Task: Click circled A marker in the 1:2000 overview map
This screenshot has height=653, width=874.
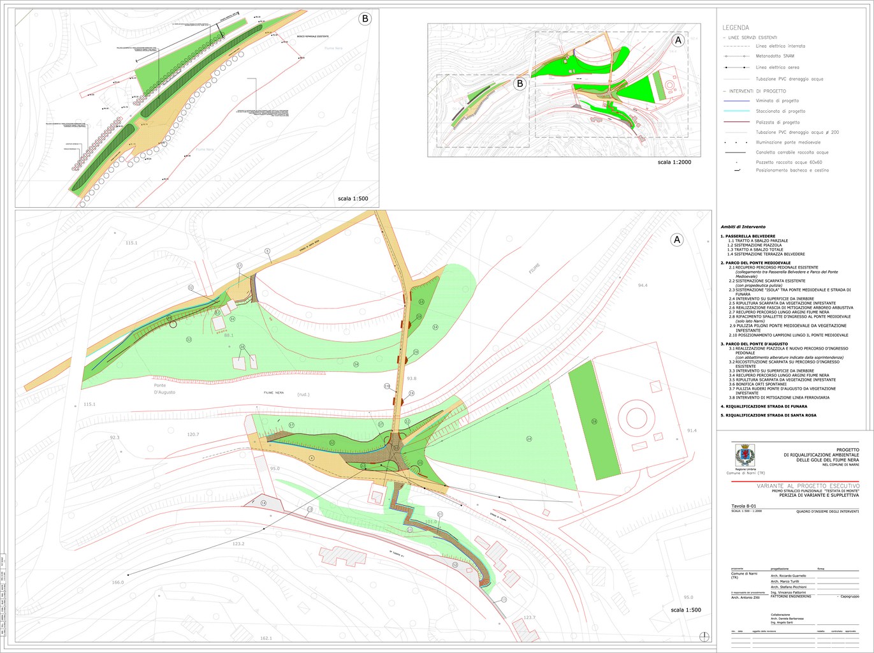Action: point(678,40)
